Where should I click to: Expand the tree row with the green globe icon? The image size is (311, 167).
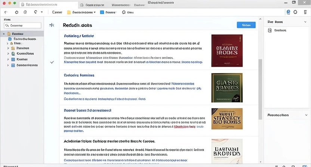8,53
